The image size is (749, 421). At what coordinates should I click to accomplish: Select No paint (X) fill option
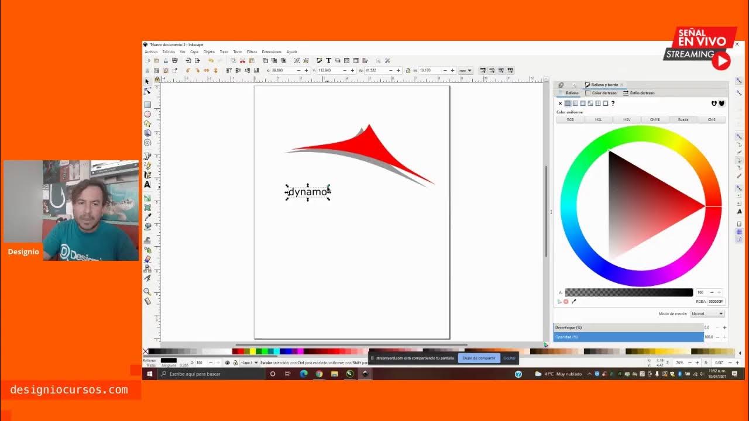pos(560,103)
